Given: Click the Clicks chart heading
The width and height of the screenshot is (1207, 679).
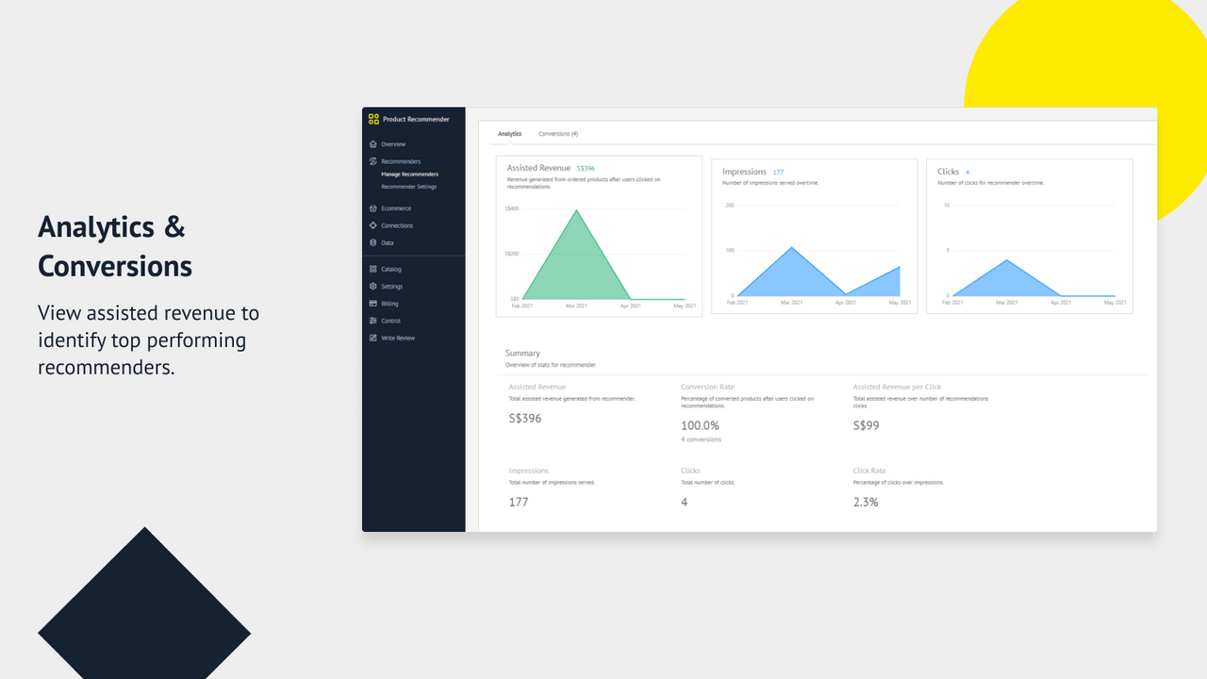Looking at the screenshot, I should [948, 172].
